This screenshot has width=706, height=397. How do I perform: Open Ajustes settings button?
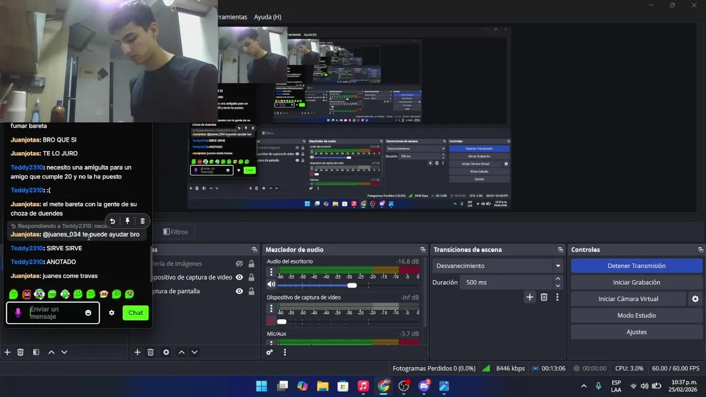click(637, 332)
